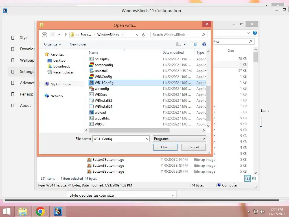
Task: Switch Explorer to large thumbnails view icon
Action: (x=254, y=178)
